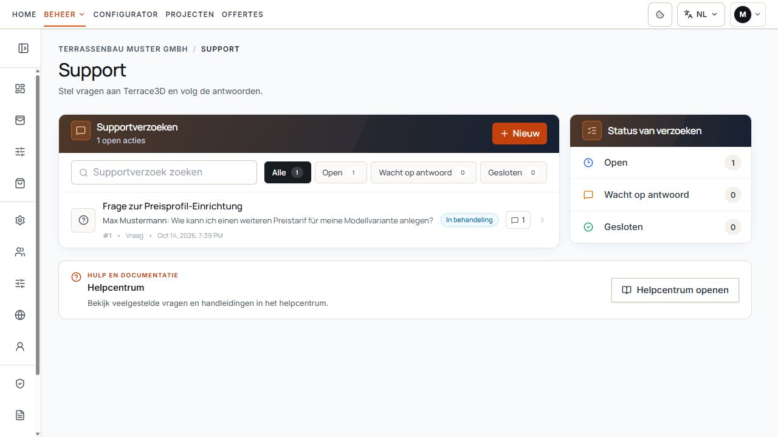Click Terrassenbau Muster GmbH breadcrumb
This screenshot has height=437, width=778.
pyautogui.click(x=123, y=49)
